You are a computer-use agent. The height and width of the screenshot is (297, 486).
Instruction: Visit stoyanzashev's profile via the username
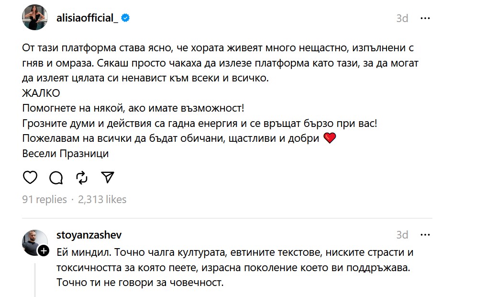pyautogui.click(x=89, y=235)
